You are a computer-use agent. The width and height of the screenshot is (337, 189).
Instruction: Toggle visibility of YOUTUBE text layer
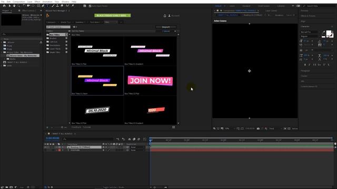45,150
